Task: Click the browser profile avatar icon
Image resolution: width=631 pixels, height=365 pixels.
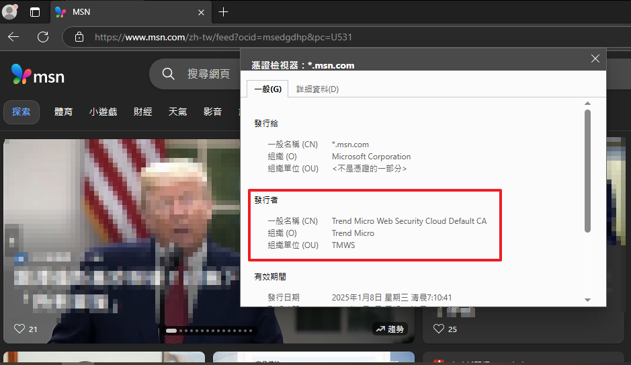Action: 10,12
